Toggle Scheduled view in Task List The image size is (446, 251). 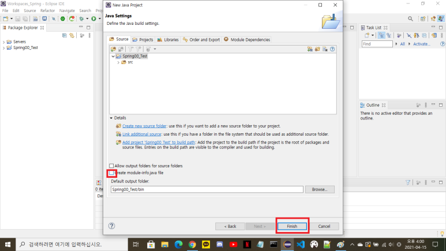pos(389,35)
